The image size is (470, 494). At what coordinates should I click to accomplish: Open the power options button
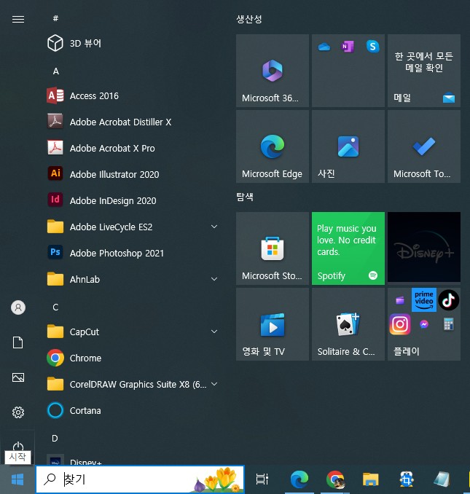18,447
